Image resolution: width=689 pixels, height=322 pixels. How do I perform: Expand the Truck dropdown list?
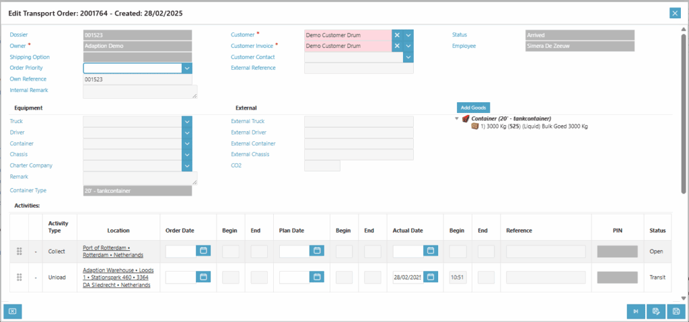pyautogui.click(x=187, y=122)
